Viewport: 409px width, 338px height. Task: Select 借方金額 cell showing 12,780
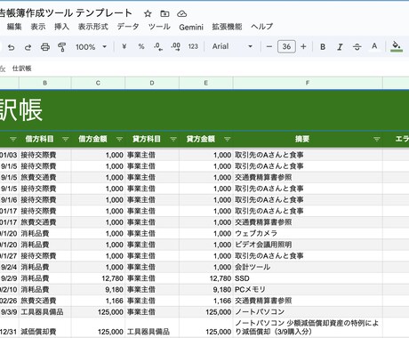(98, 278)
